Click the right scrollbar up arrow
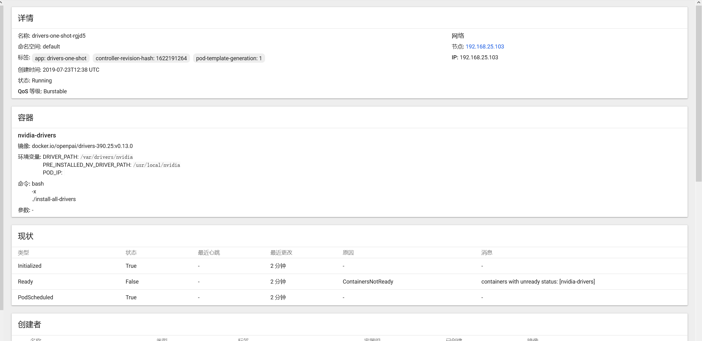 699,2
